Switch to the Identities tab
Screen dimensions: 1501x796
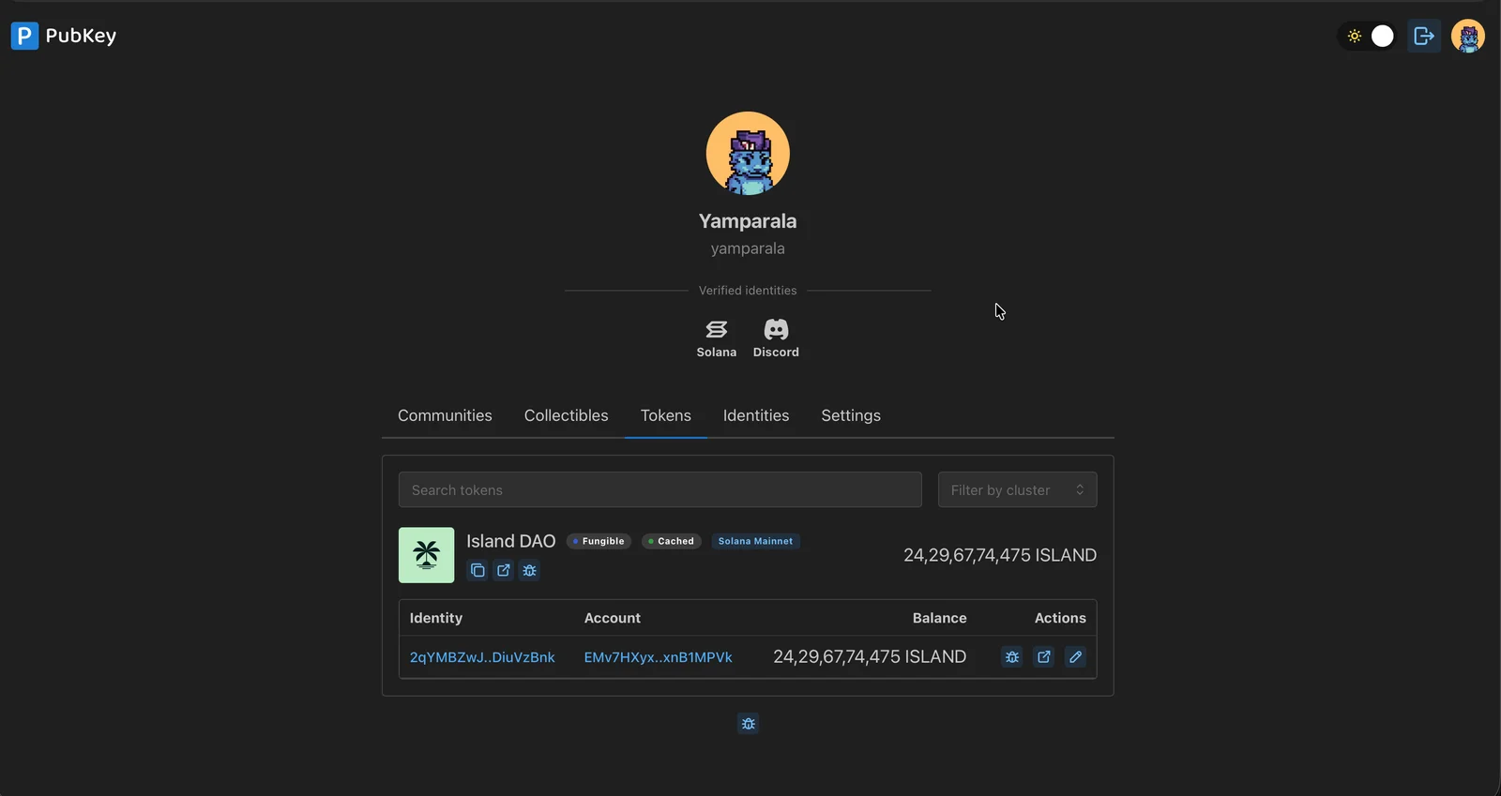pyautogui.click(x=756, y=415)
